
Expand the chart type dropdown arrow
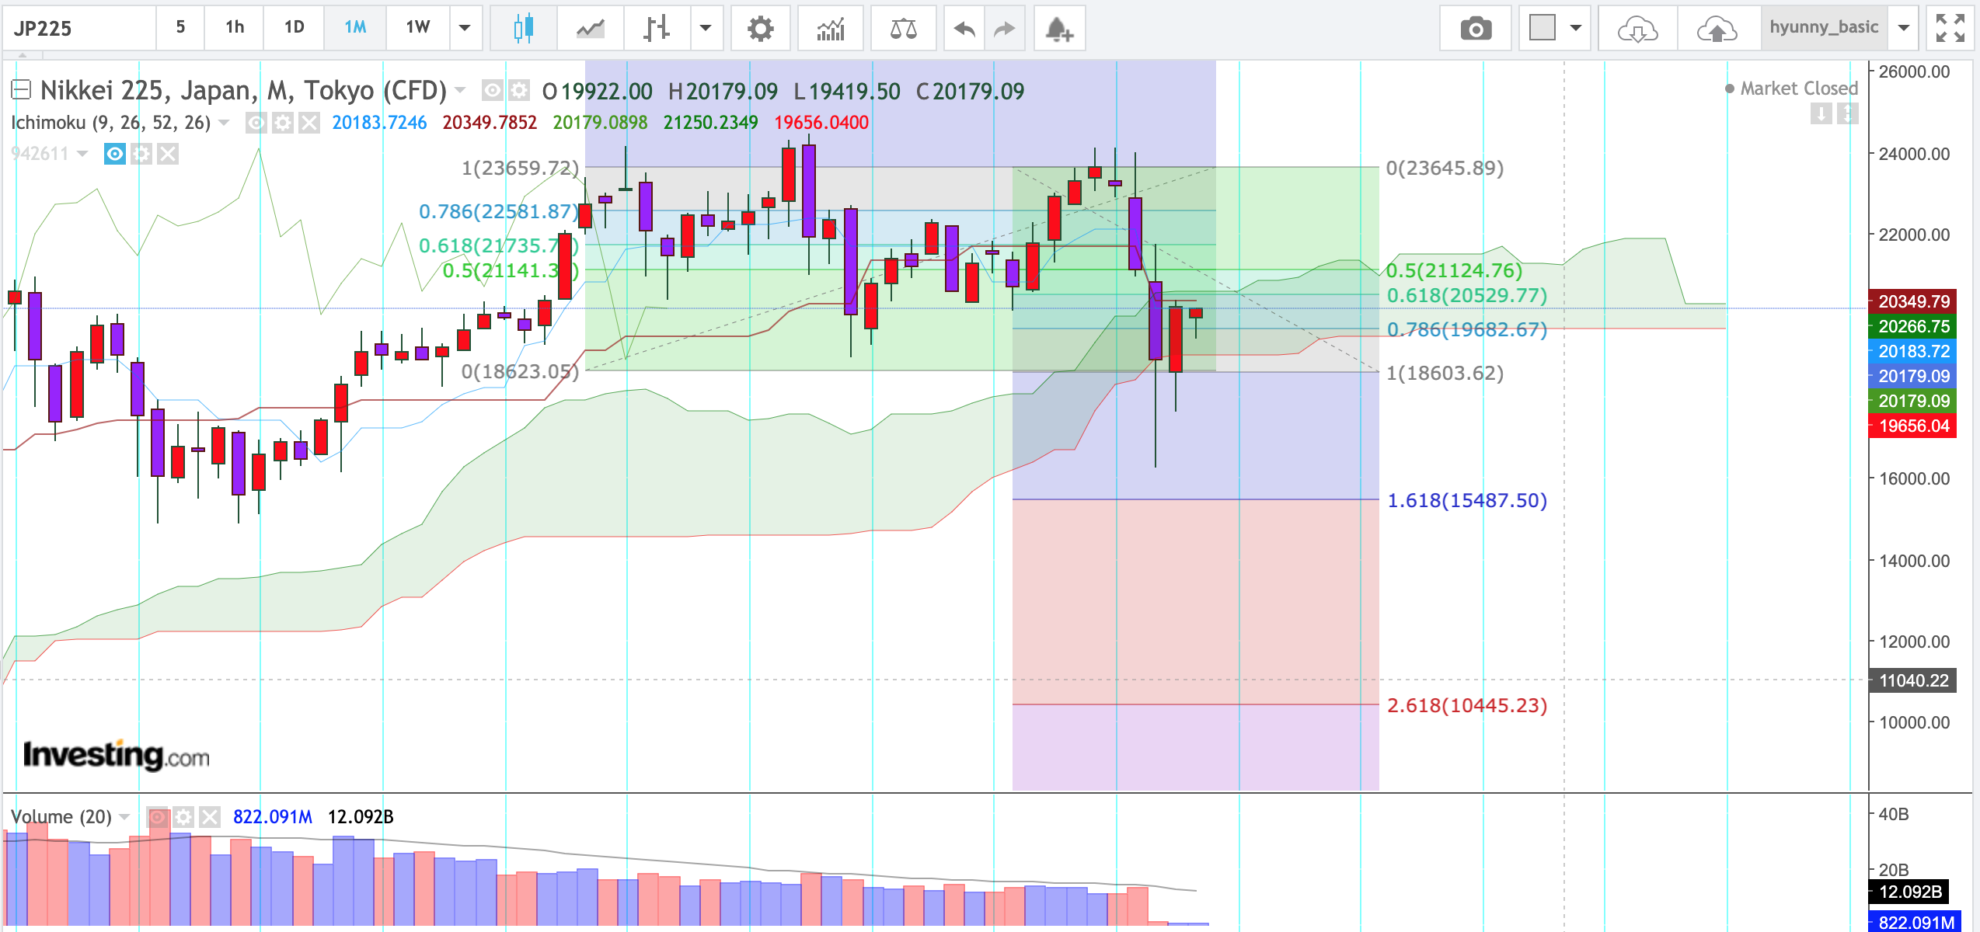coord(705,28)
